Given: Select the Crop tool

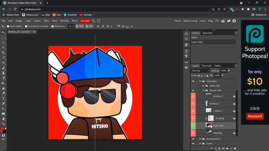Looking at the screenshot, I should point(3,53).
